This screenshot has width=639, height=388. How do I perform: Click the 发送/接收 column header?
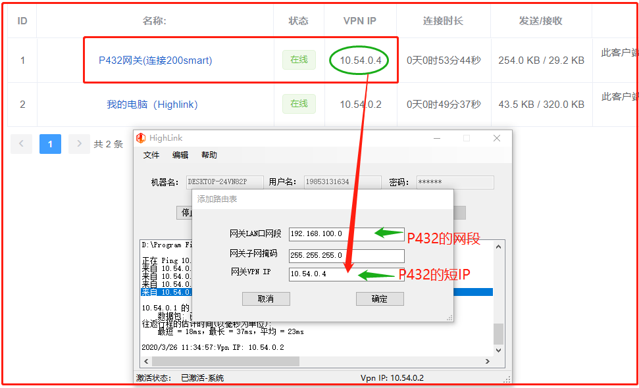(541, 21)
